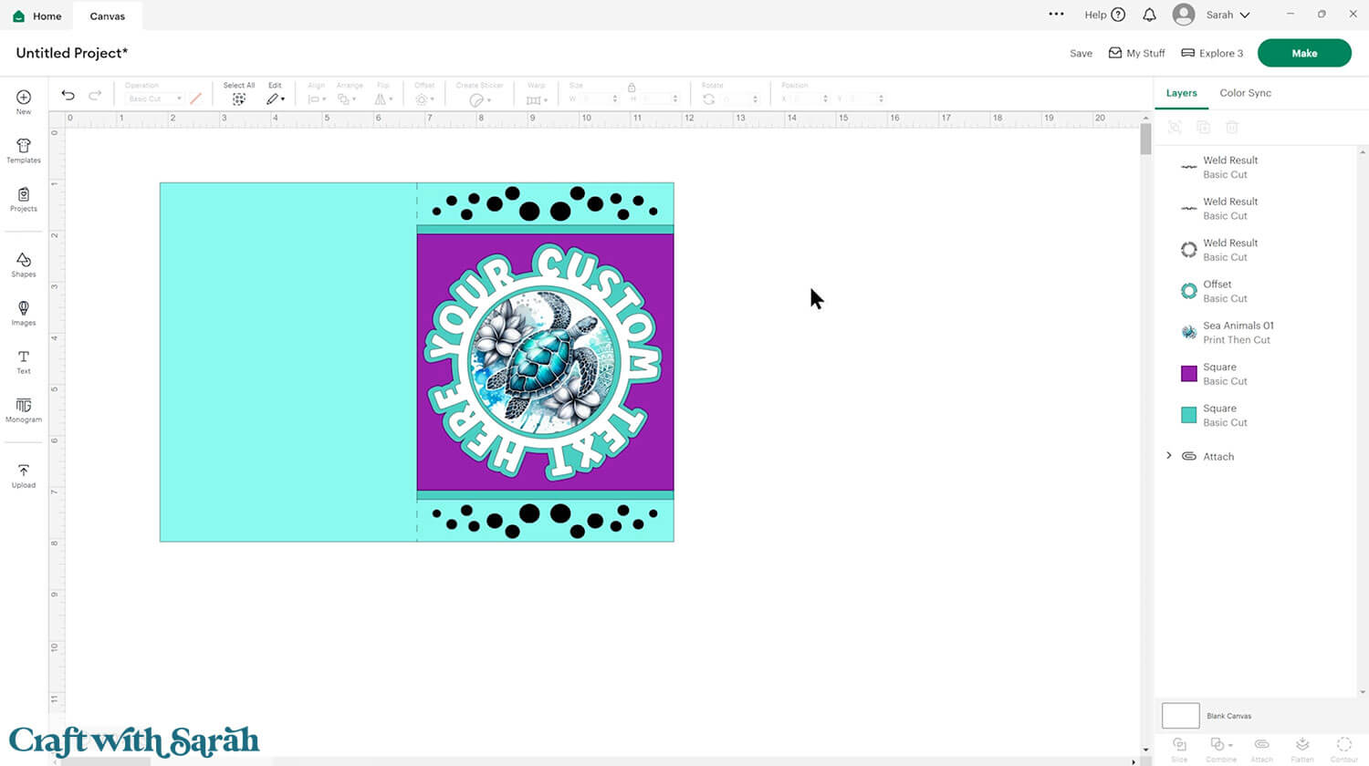Click the teal Square layer swatch
Image resolution: width=1369 pixels, height=766 pixels.
click(1188, 415)
